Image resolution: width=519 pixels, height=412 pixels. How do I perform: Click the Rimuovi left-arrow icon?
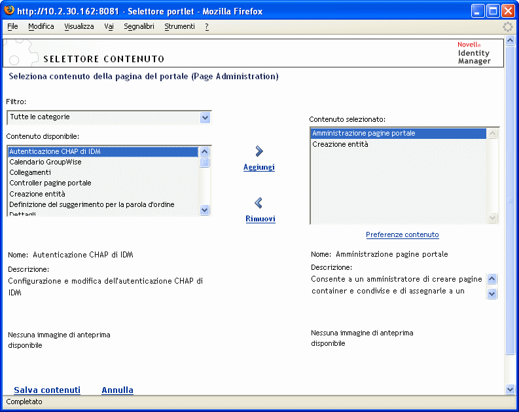tap(259, 202)
